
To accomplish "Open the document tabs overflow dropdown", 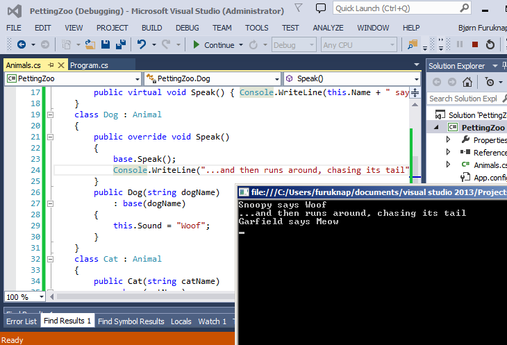I will coord(417,65).
